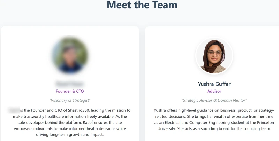Open the blurred Founder & CTO profile photo
Viewport: 279px width, 141px height.
(70, 55)
